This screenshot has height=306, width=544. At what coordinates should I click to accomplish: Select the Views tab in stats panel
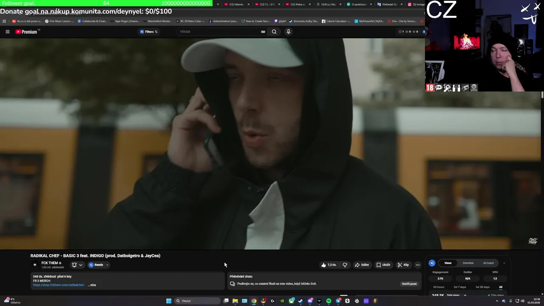448,263
